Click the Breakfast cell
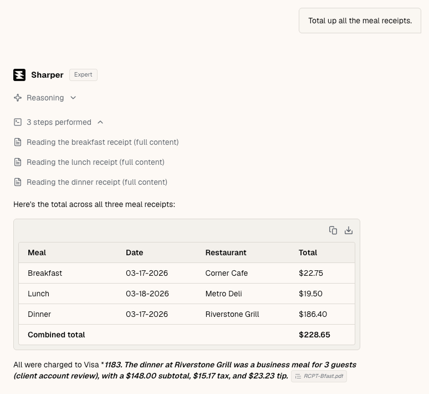This screenshot has width=429, height=394. (x=45, y=273)
